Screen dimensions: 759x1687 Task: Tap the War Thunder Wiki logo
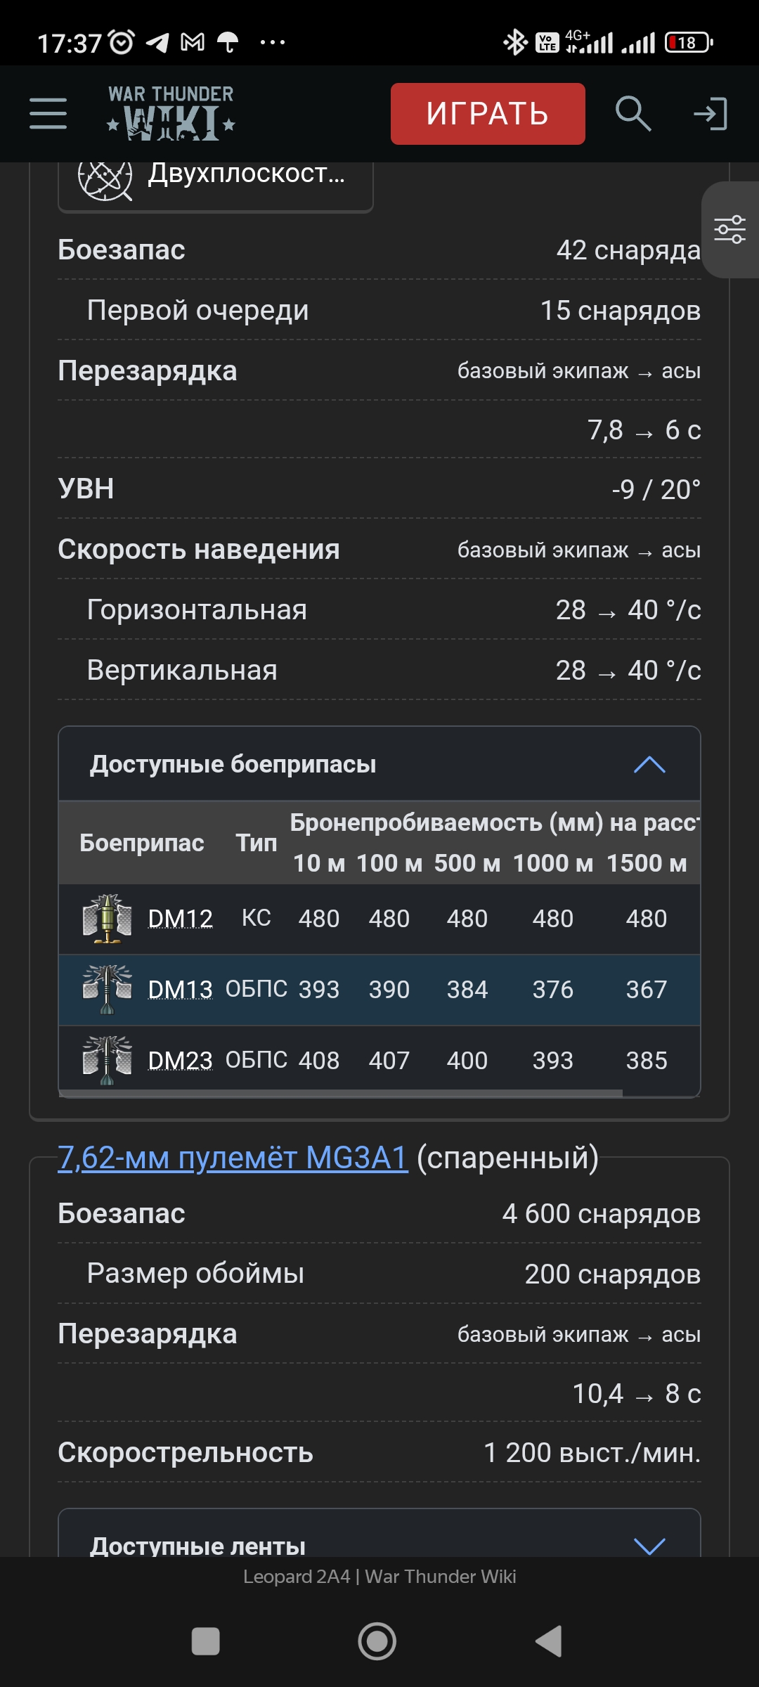[x=171, y=114]
